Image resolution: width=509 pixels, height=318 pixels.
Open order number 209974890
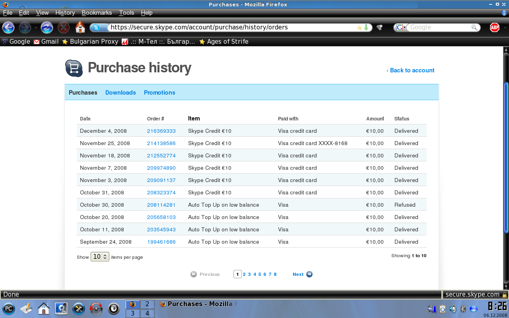point(161,168)
